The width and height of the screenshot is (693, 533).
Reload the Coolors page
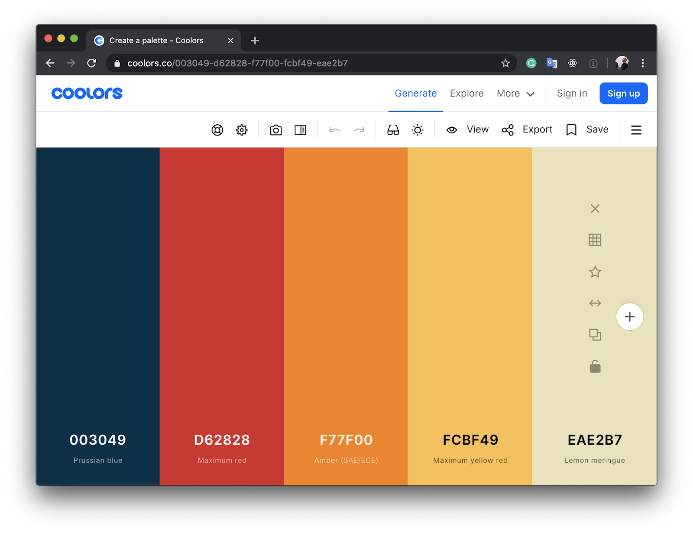[x=91, y=63]
